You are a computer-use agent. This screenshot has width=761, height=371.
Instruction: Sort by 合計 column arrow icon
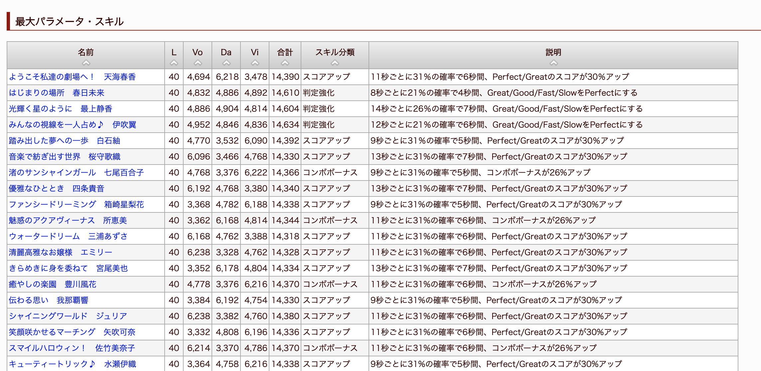[x=285, y=62]
